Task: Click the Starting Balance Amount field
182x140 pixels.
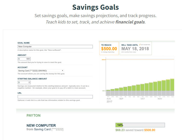Action: [24, 82]
